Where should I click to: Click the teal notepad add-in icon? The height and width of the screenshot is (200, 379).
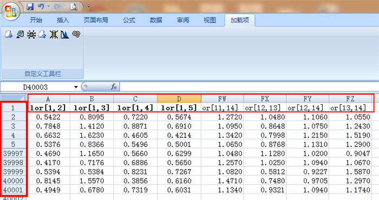tap(20, 35)
